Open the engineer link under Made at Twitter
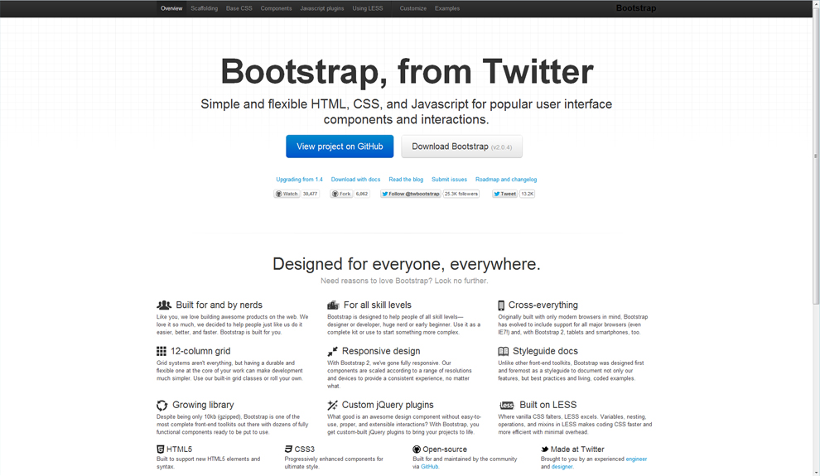The height and width of the screenshot is (476, 820). click(636, 459)
